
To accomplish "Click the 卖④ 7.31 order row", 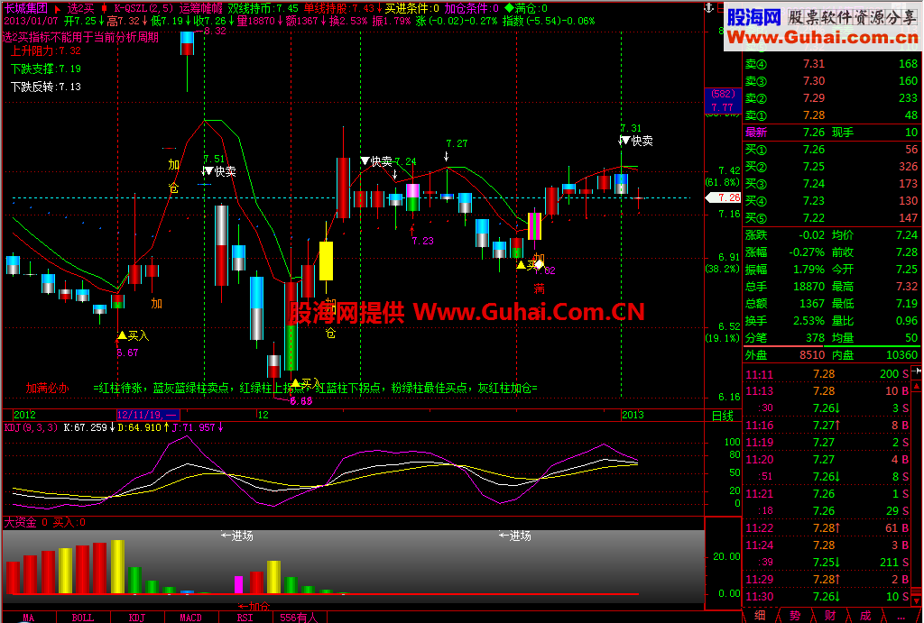I will pos(831,64).
